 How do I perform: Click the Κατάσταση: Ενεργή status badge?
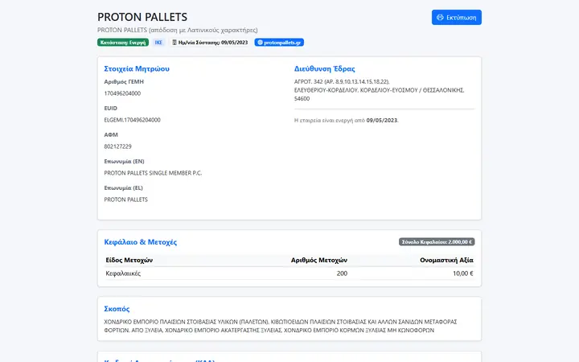[x=123, y=43]
